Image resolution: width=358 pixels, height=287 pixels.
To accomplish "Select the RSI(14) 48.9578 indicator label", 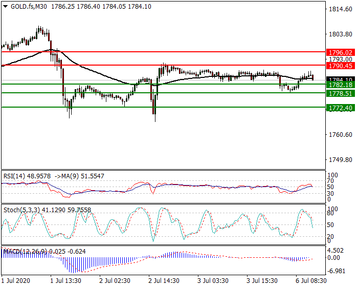I will click(x=27, y=176).
